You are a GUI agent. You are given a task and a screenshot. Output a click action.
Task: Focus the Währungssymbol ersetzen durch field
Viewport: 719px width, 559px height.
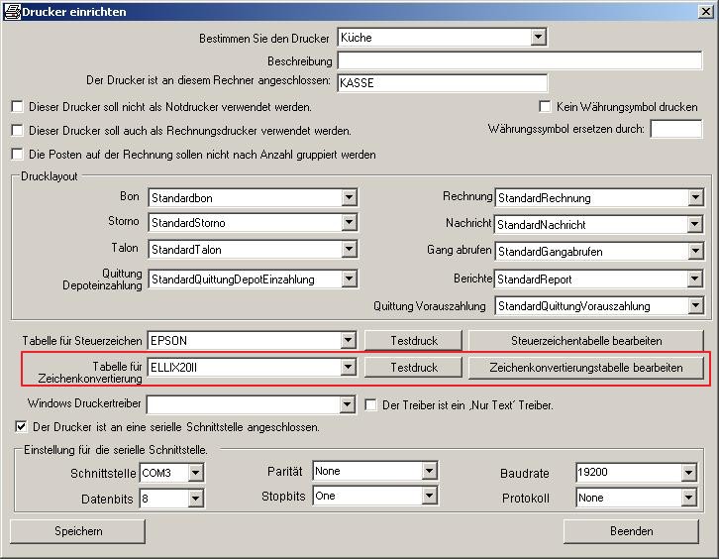point(675,129)
